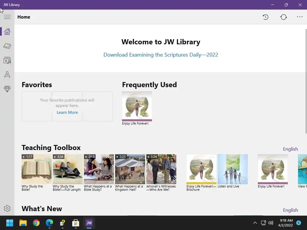This screenshot has height=230, width=307.
Task: Download Enjoy Life Forever! Brochure cloud icon
Action: (x=212, y=180)
